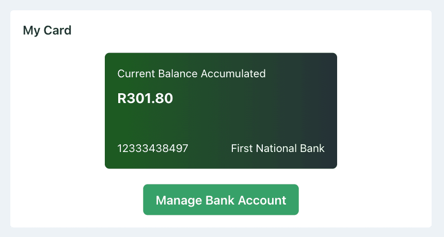Select the "Current Balance Accumulated" text
This screenshot has height=237, width=444.
(192, 74)
